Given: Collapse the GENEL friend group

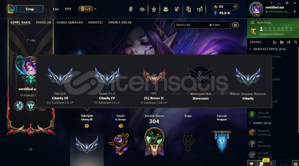Looking at the screenshot, I should click(260, 123).
